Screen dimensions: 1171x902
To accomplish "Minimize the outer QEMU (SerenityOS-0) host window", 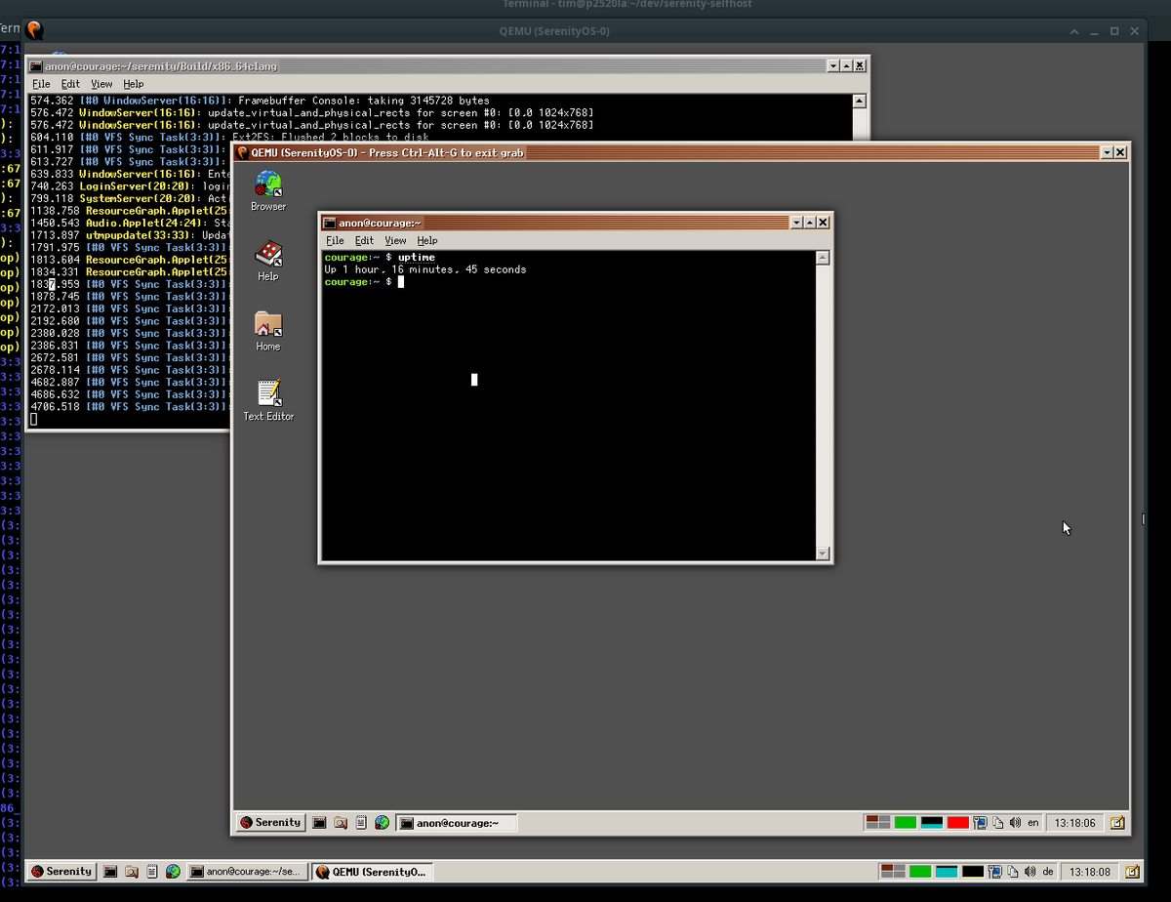I will tap(1094, 31).
